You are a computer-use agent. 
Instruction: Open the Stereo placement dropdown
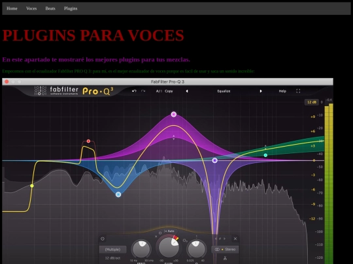[x=225, y=250]
